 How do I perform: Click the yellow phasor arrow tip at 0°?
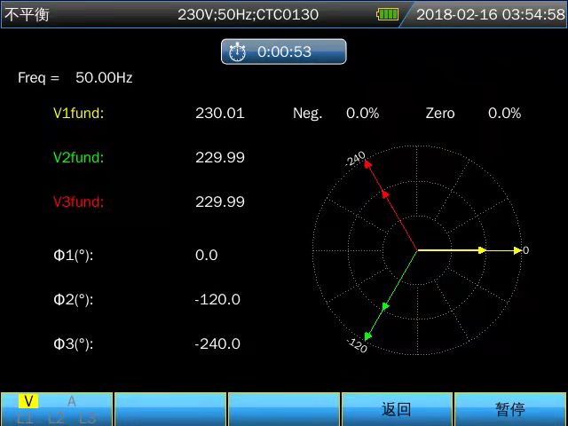pyautogui.click(x=517, y=251)
